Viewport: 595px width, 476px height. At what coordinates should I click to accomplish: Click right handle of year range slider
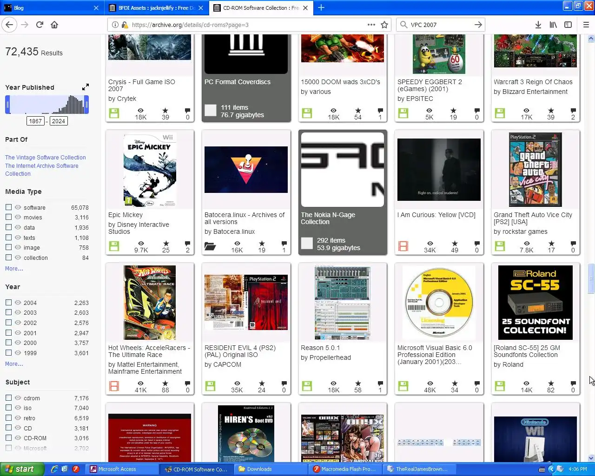click(86, 105)
